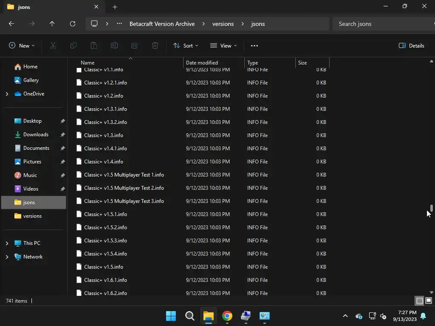Sort by Size column header
435x326 pixels.
(x=312, y=63)
